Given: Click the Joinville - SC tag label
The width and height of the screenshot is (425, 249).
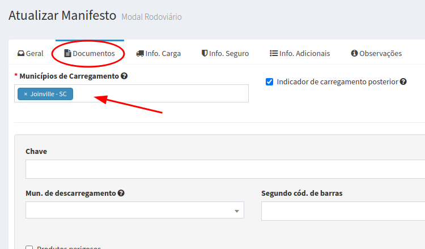Looking at the screenshot, I should click(x=48, y=94).
